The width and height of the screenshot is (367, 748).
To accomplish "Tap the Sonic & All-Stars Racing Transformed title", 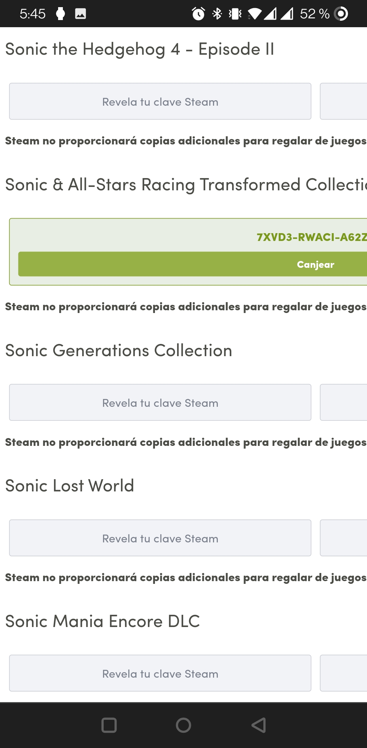I will (x=186, y=185).
